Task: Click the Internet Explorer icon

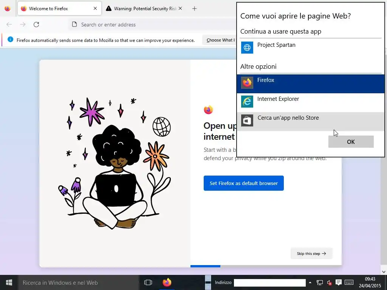Action: pos(247,102)
